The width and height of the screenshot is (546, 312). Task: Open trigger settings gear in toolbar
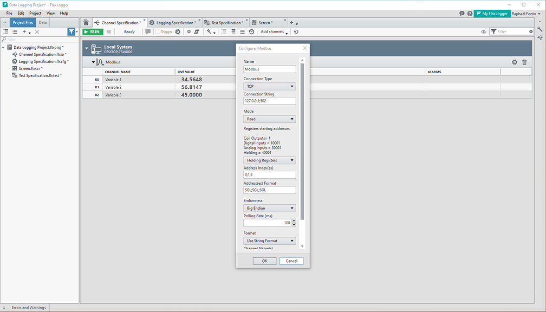point(178,31)
